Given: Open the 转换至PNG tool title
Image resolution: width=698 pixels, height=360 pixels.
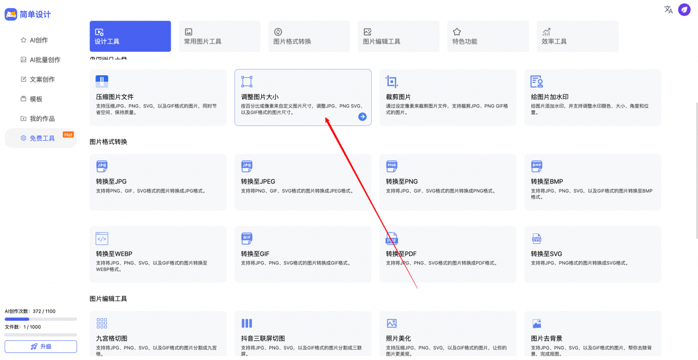Looking at the screenshot, I should [402, 181].
